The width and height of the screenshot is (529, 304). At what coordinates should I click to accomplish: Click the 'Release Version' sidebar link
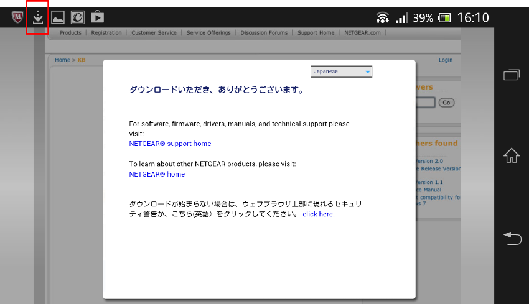coord(439,168)
